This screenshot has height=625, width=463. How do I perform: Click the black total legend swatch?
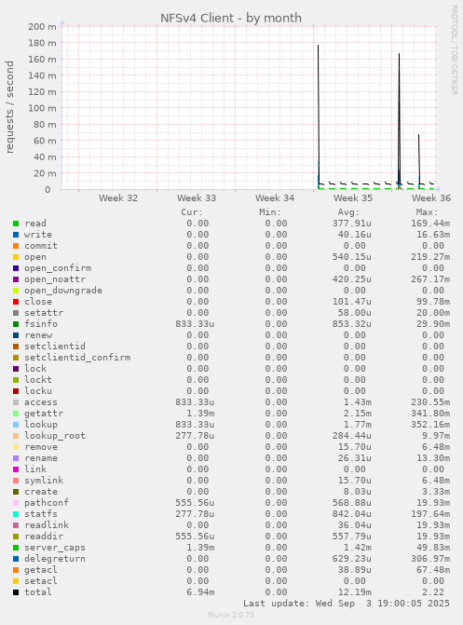16,592
